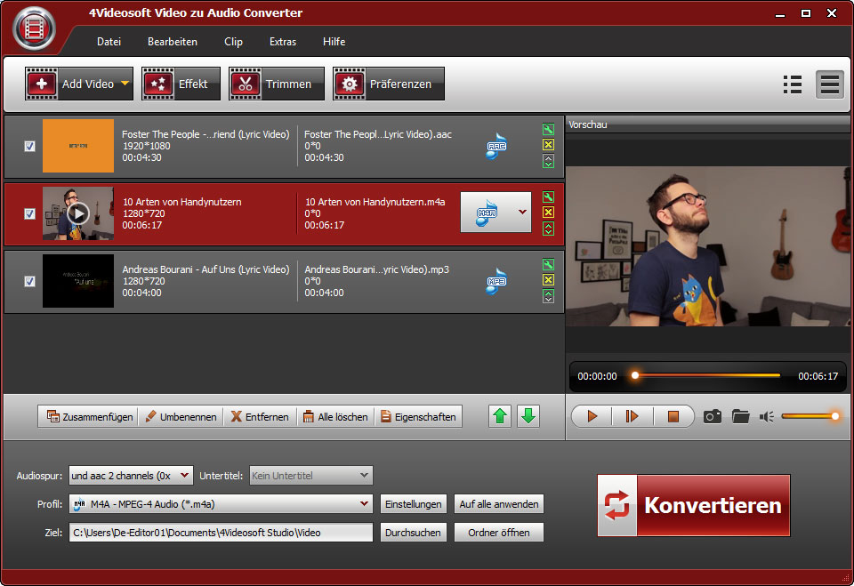Uncheck Andreas Bourani video checkbox
This screenshot has width=854, height=586.
[x=30, y=281]
